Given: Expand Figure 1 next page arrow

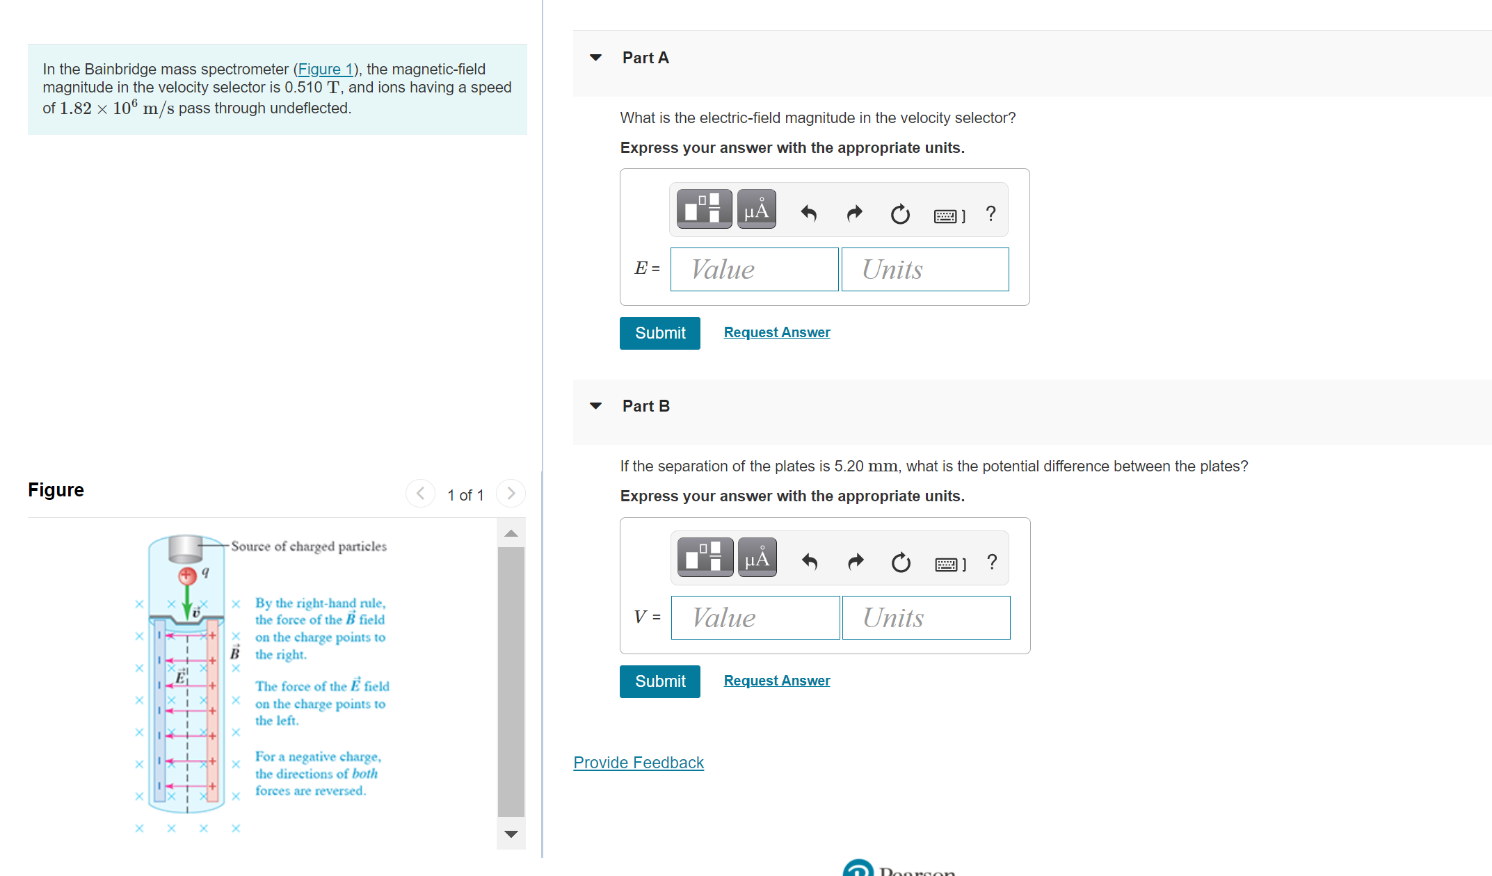Looking at the screenshot, I should click(511, 492).
